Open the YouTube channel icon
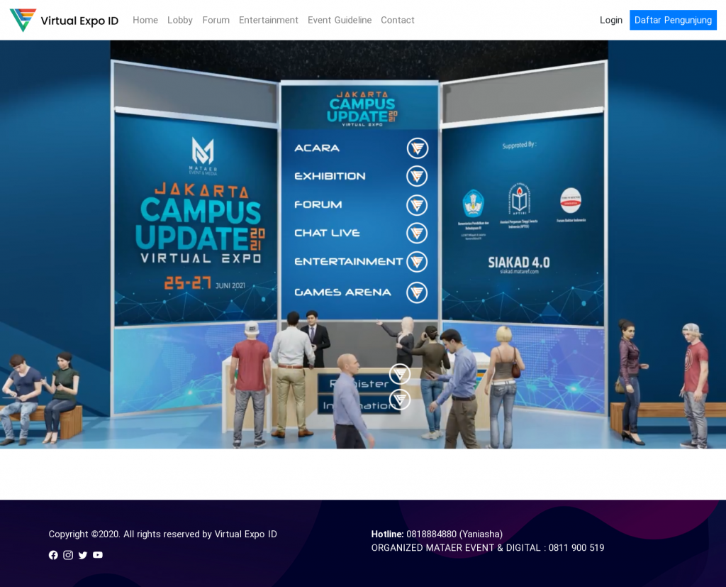This screenshot has height=587, width=726. pyautogui.click(x=98, y=555)
